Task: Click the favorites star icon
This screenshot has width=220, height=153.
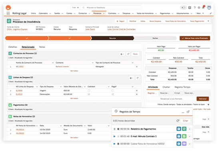Action: 182,8
